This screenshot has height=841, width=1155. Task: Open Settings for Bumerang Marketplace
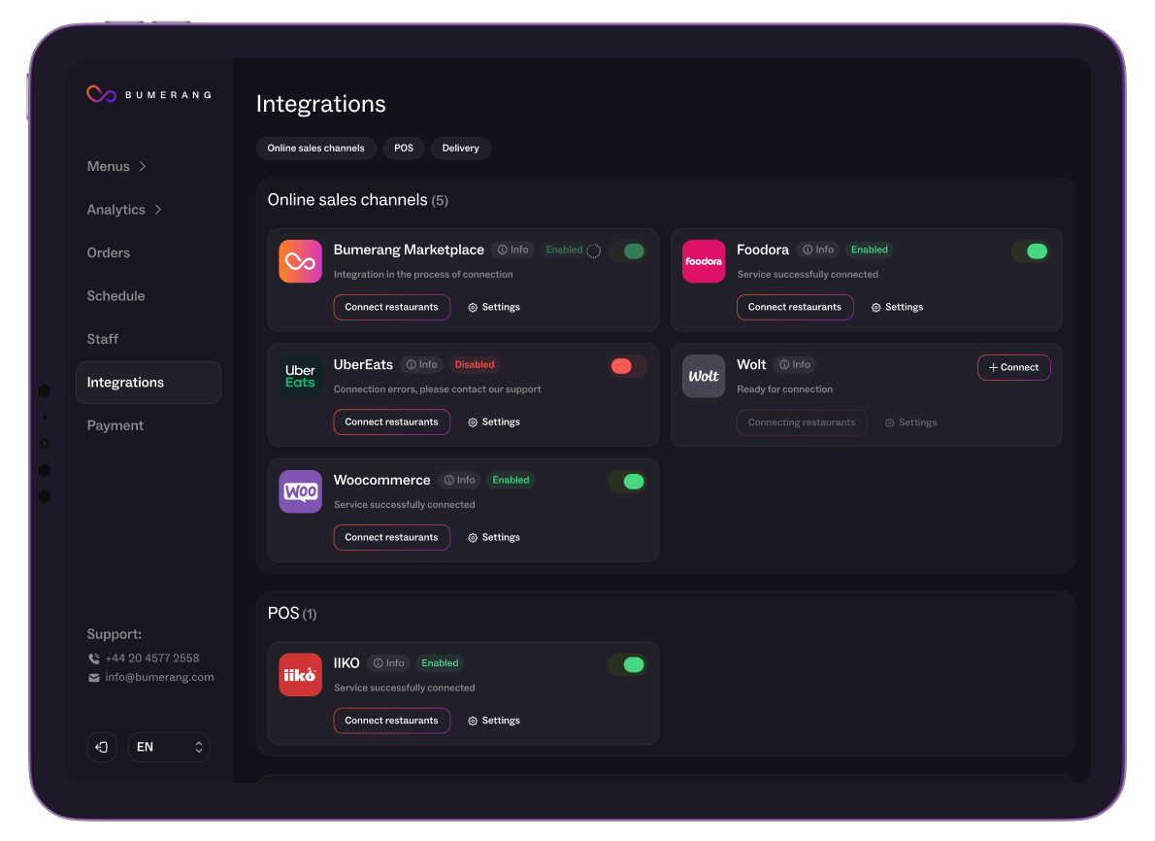pos(493,307)
